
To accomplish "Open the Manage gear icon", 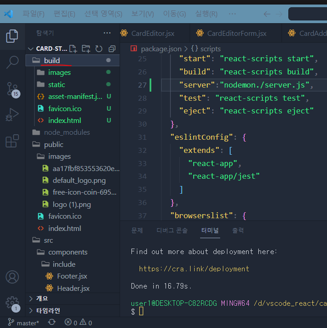I will coord(12,304).
